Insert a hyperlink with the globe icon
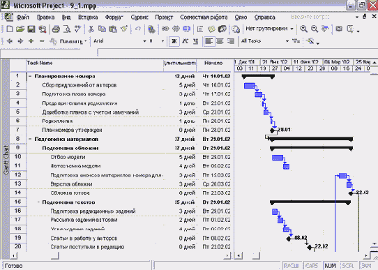 point(151,29)
